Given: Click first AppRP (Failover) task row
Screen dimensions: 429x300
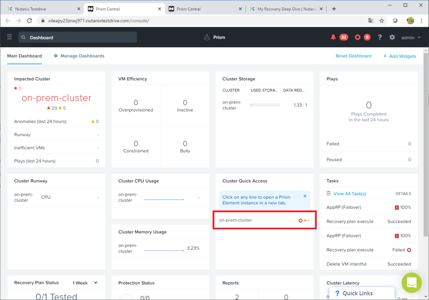Looking at the screenshot, I should (369, 207).
